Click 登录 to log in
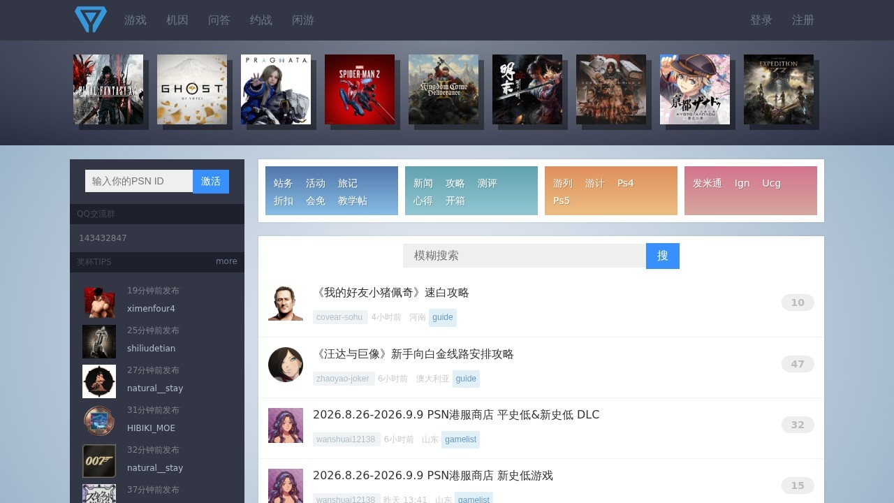894x503 pixels. (x=761, y=20)
